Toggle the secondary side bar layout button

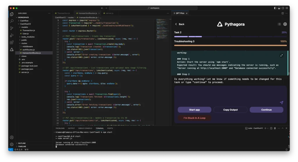pos(283,8)
